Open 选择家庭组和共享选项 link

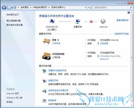click(x=58, y=90)
